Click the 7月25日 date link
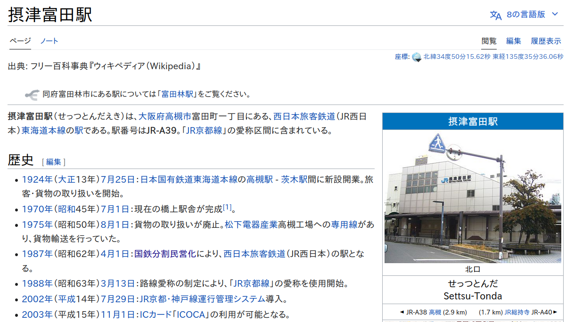 (118, 179)
